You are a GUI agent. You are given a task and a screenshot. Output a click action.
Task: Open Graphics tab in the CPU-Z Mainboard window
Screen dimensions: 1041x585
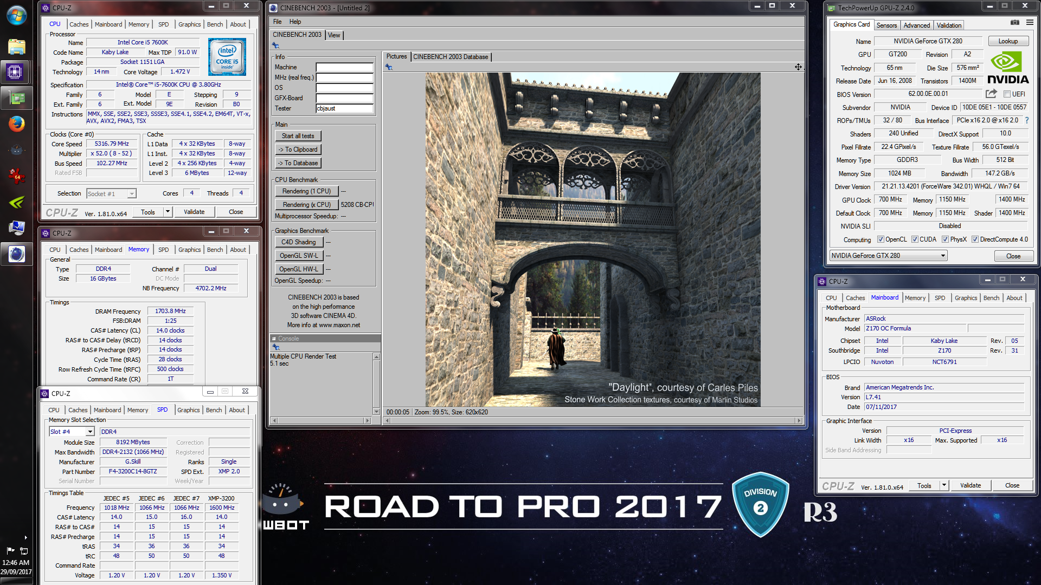click(966, 298)
